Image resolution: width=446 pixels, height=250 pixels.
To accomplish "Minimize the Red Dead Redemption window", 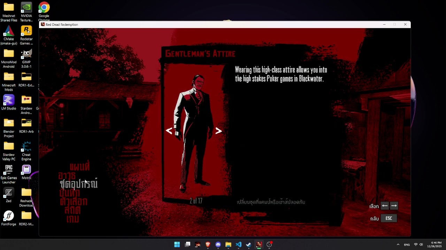I will (x=384, y=25).
